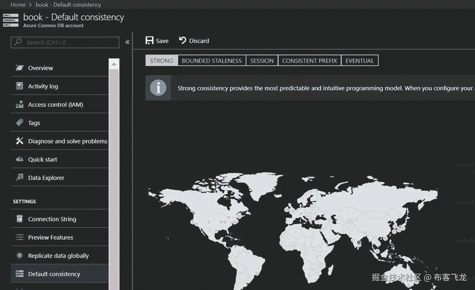The image size is (475, 290).
Task: Click the information circle icon
Action: [x=158, y=88]
